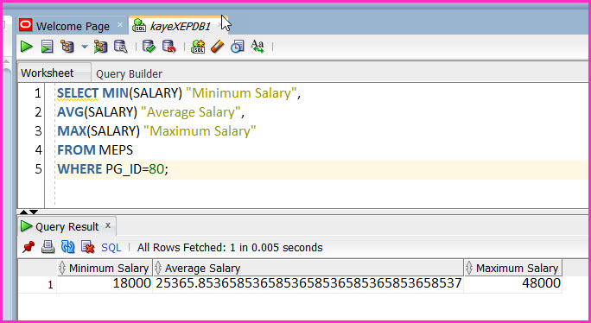Click the MAX keyword on line 3

pos(72,130)
